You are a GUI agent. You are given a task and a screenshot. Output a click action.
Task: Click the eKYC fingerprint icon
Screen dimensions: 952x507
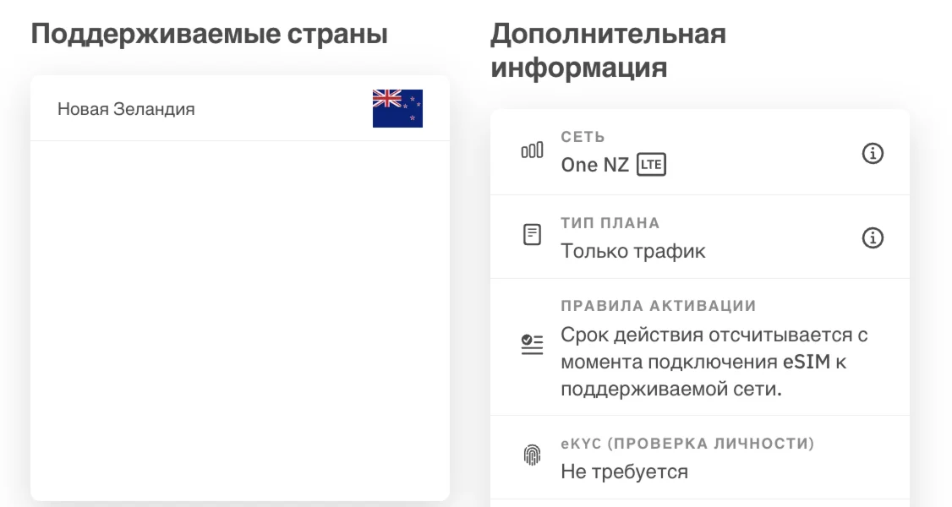532,456
